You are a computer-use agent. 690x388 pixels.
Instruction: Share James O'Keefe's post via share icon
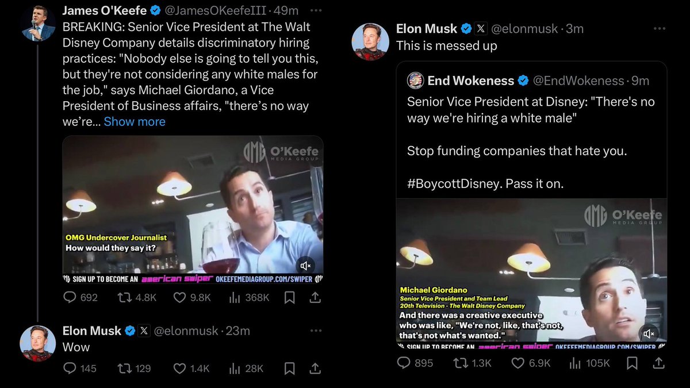tap(315, 297)
